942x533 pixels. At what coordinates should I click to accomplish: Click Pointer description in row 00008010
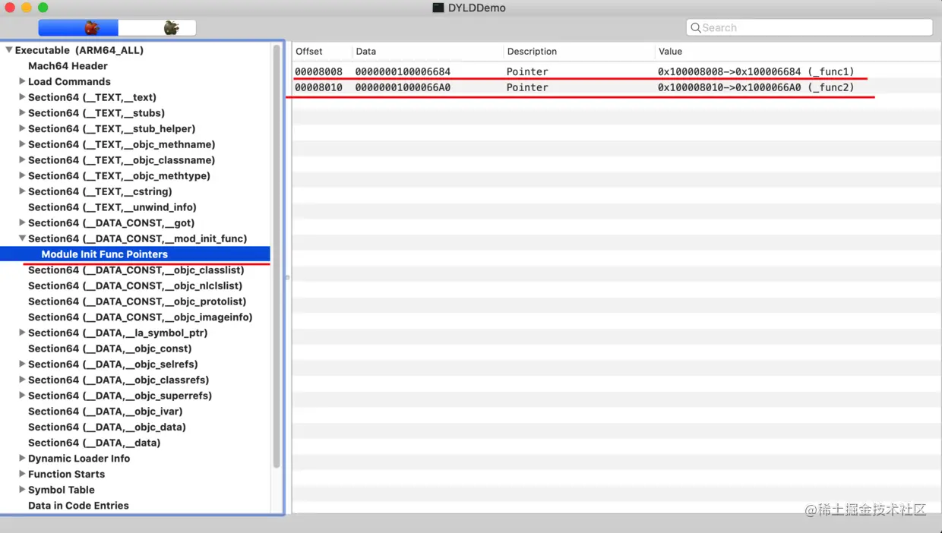(527, 87)
